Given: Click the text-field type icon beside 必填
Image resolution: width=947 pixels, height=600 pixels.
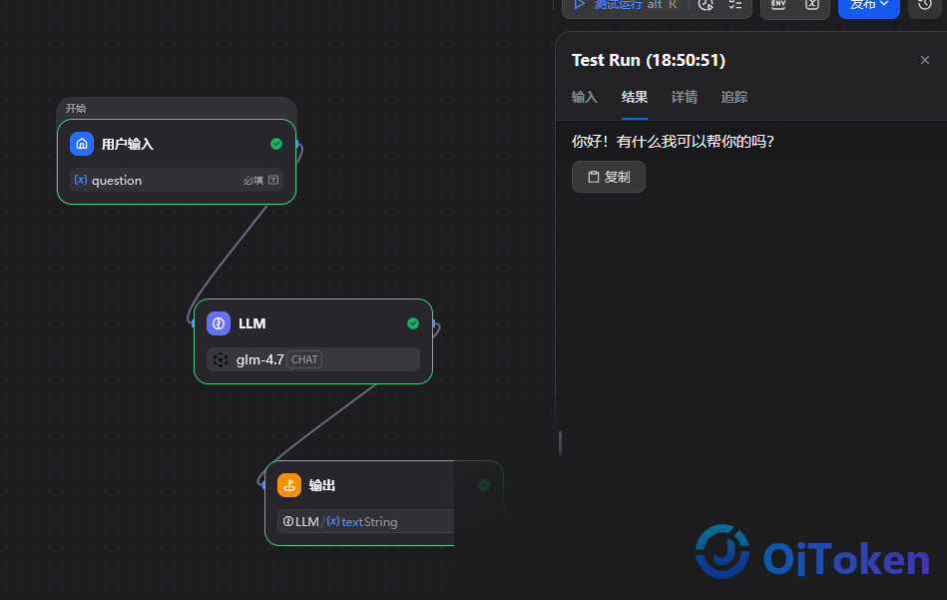Looking at the screenshot, I should 273,180.
